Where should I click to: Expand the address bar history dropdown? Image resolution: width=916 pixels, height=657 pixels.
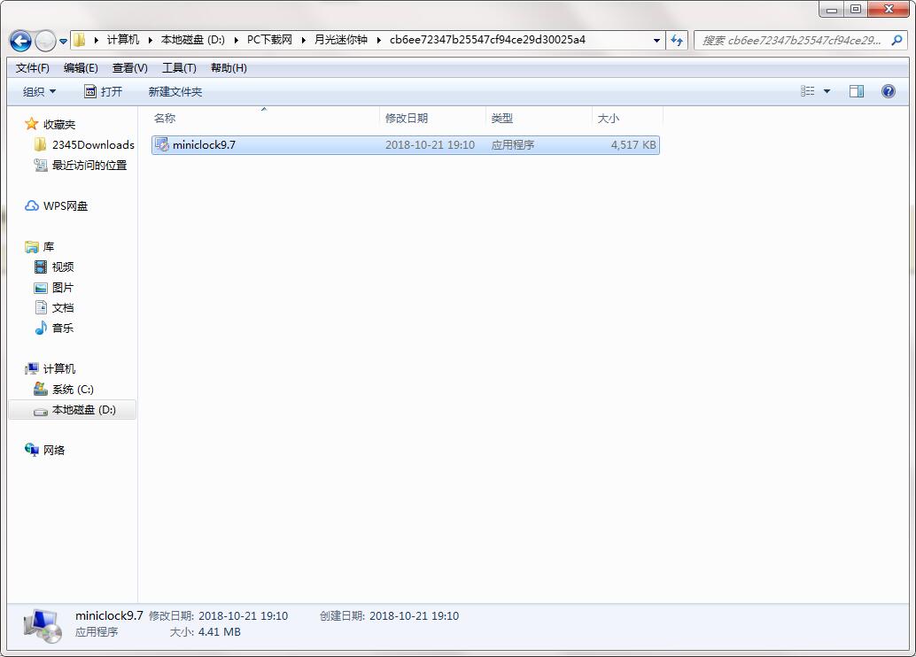coord(656,41)
